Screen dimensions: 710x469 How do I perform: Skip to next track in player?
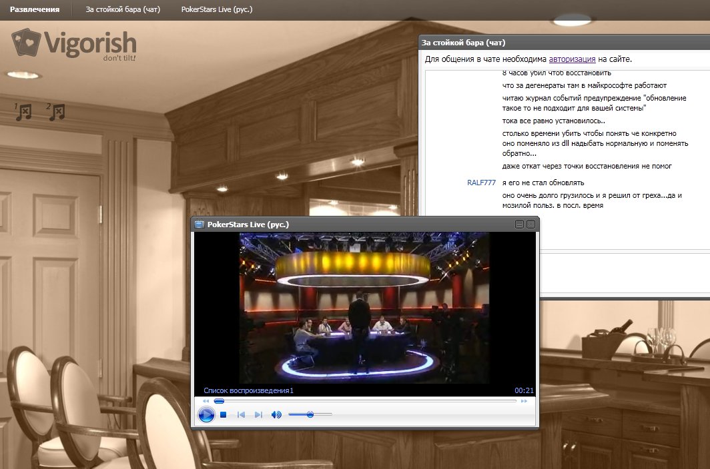point(259,415)
